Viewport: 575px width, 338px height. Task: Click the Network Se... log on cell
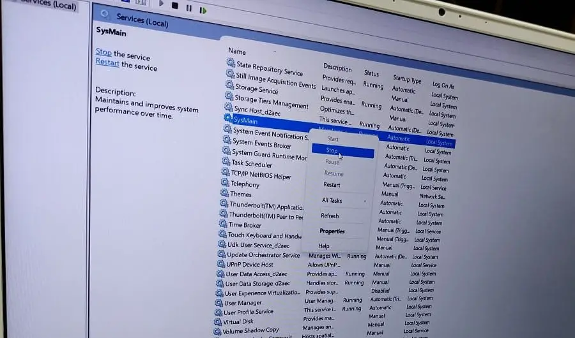(x=432, y=196)
